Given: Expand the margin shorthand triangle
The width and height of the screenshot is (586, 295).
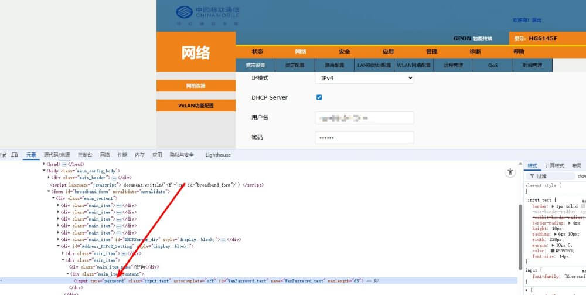Looking at the screenshot, I should (553, 245).
